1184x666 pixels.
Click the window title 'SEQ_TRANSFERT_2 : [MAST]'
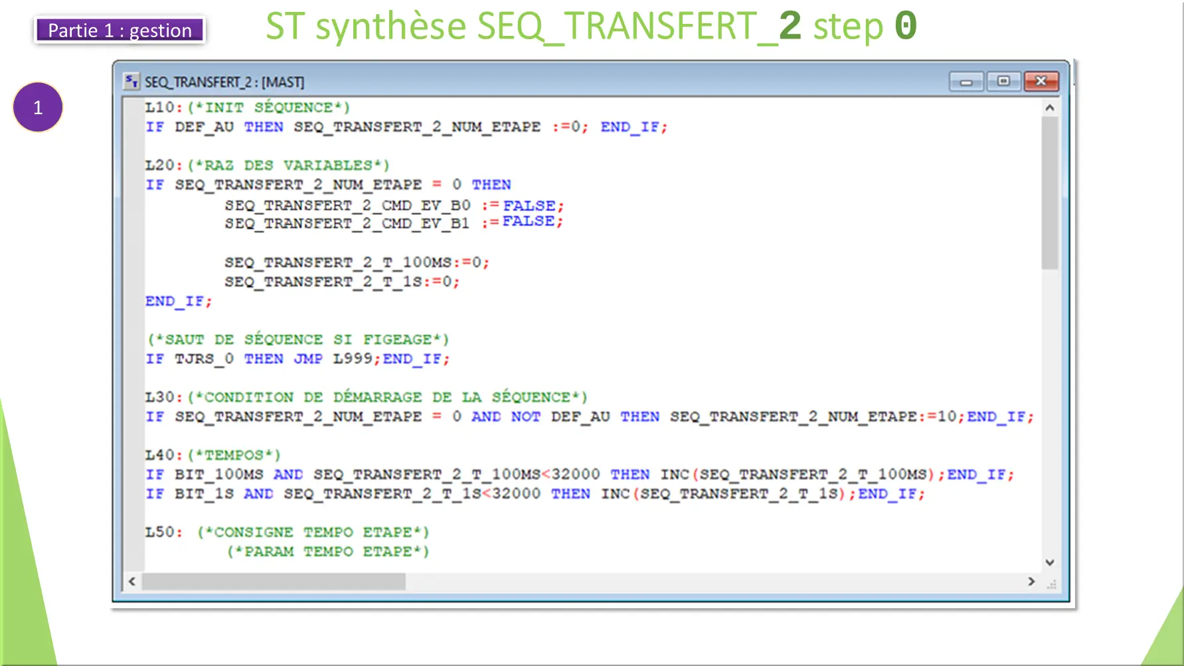(224, 81)
